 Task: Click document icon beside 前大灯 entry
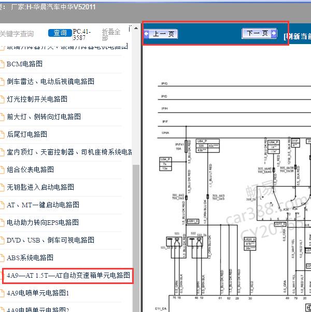(2, 117)
